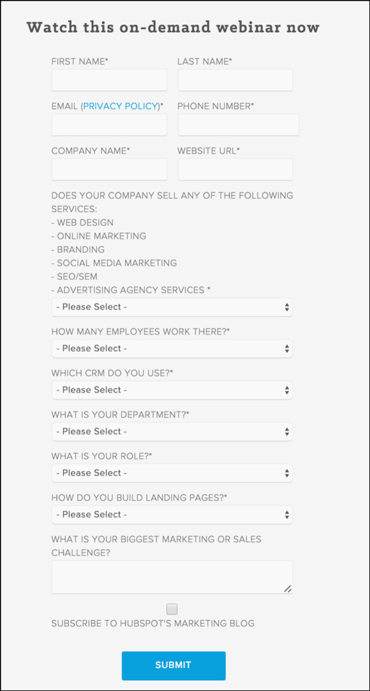Expand the employees count dropdown
370x691 pixels.
172,349
